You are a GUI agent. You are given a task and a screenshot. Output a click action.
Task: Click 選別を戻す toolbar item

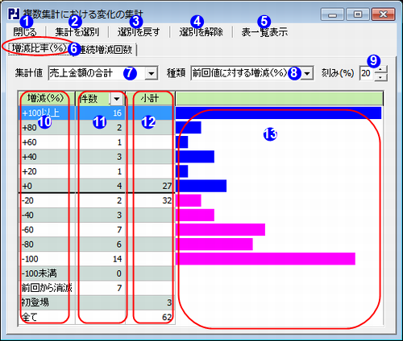139,32
